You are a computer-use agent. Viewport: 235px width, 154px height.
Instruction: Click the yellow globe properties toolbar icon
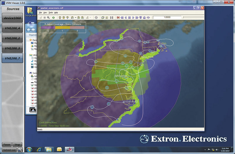tap(107, 18)
